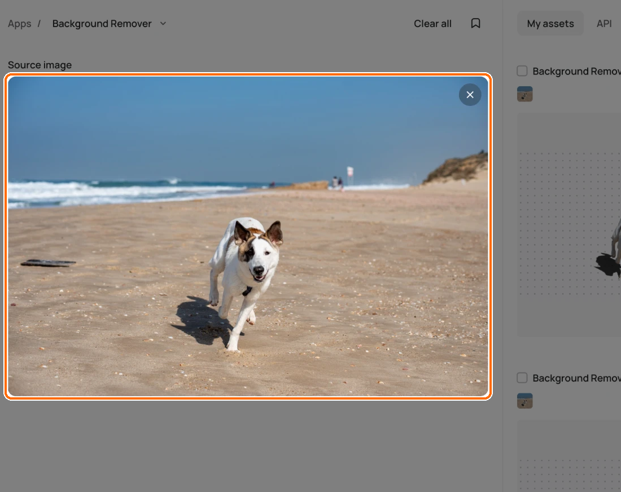This screenshot has width=621, height=492.
Task: Open first asset's small source thumbnail
Action: click(525, 94)
